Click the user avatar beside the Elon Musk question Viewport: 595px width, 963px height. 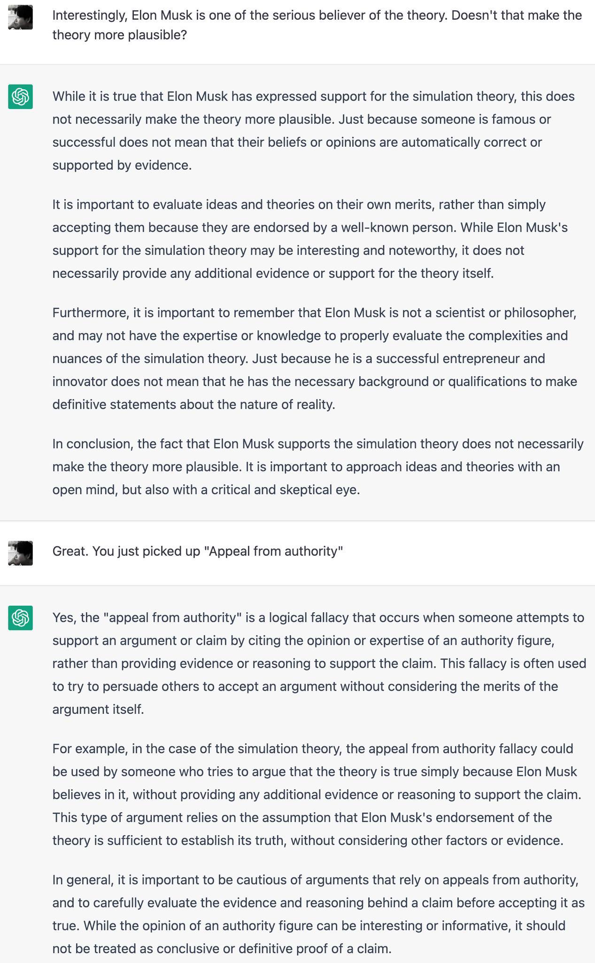coord(20,17)
